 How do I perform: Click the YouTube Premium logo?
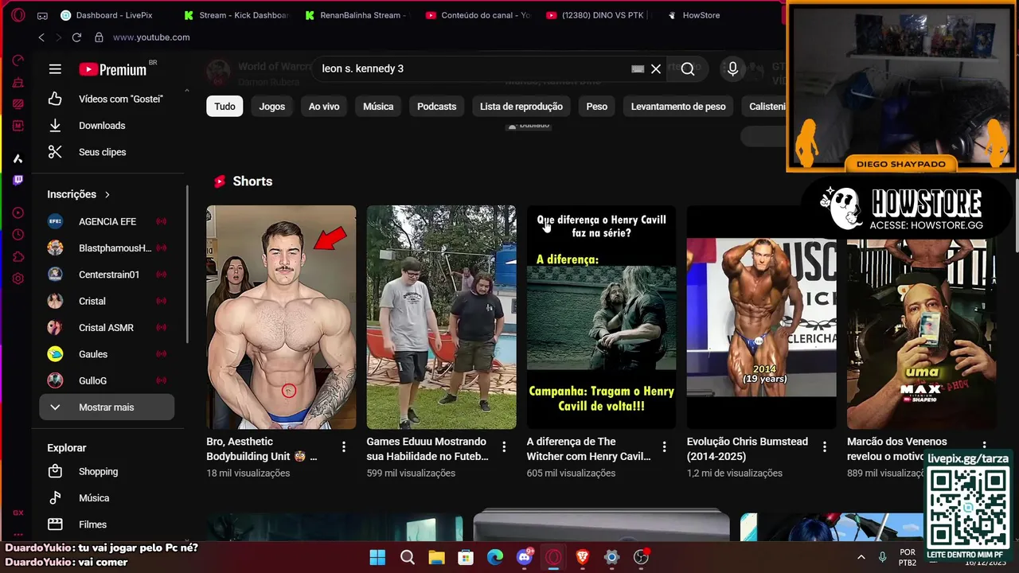(x=113, y=69)
